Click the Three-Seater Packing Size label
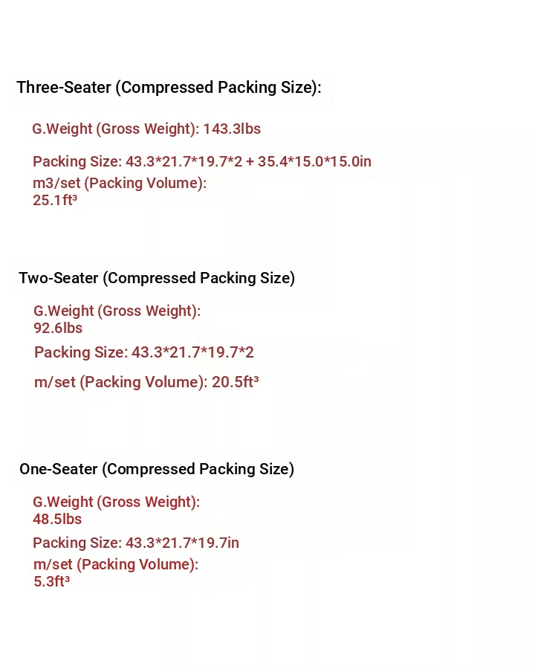The height and width of the screenshot is (669, 535). [x=77, y=162]
